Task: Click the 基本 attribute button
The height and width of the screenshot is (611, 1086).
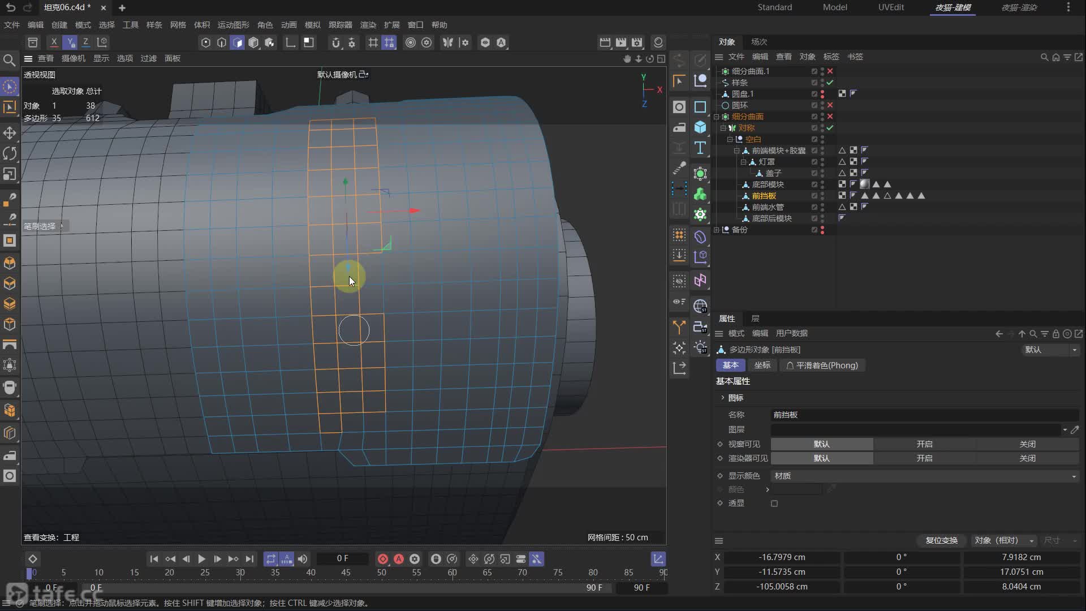Action: [730, 365]
